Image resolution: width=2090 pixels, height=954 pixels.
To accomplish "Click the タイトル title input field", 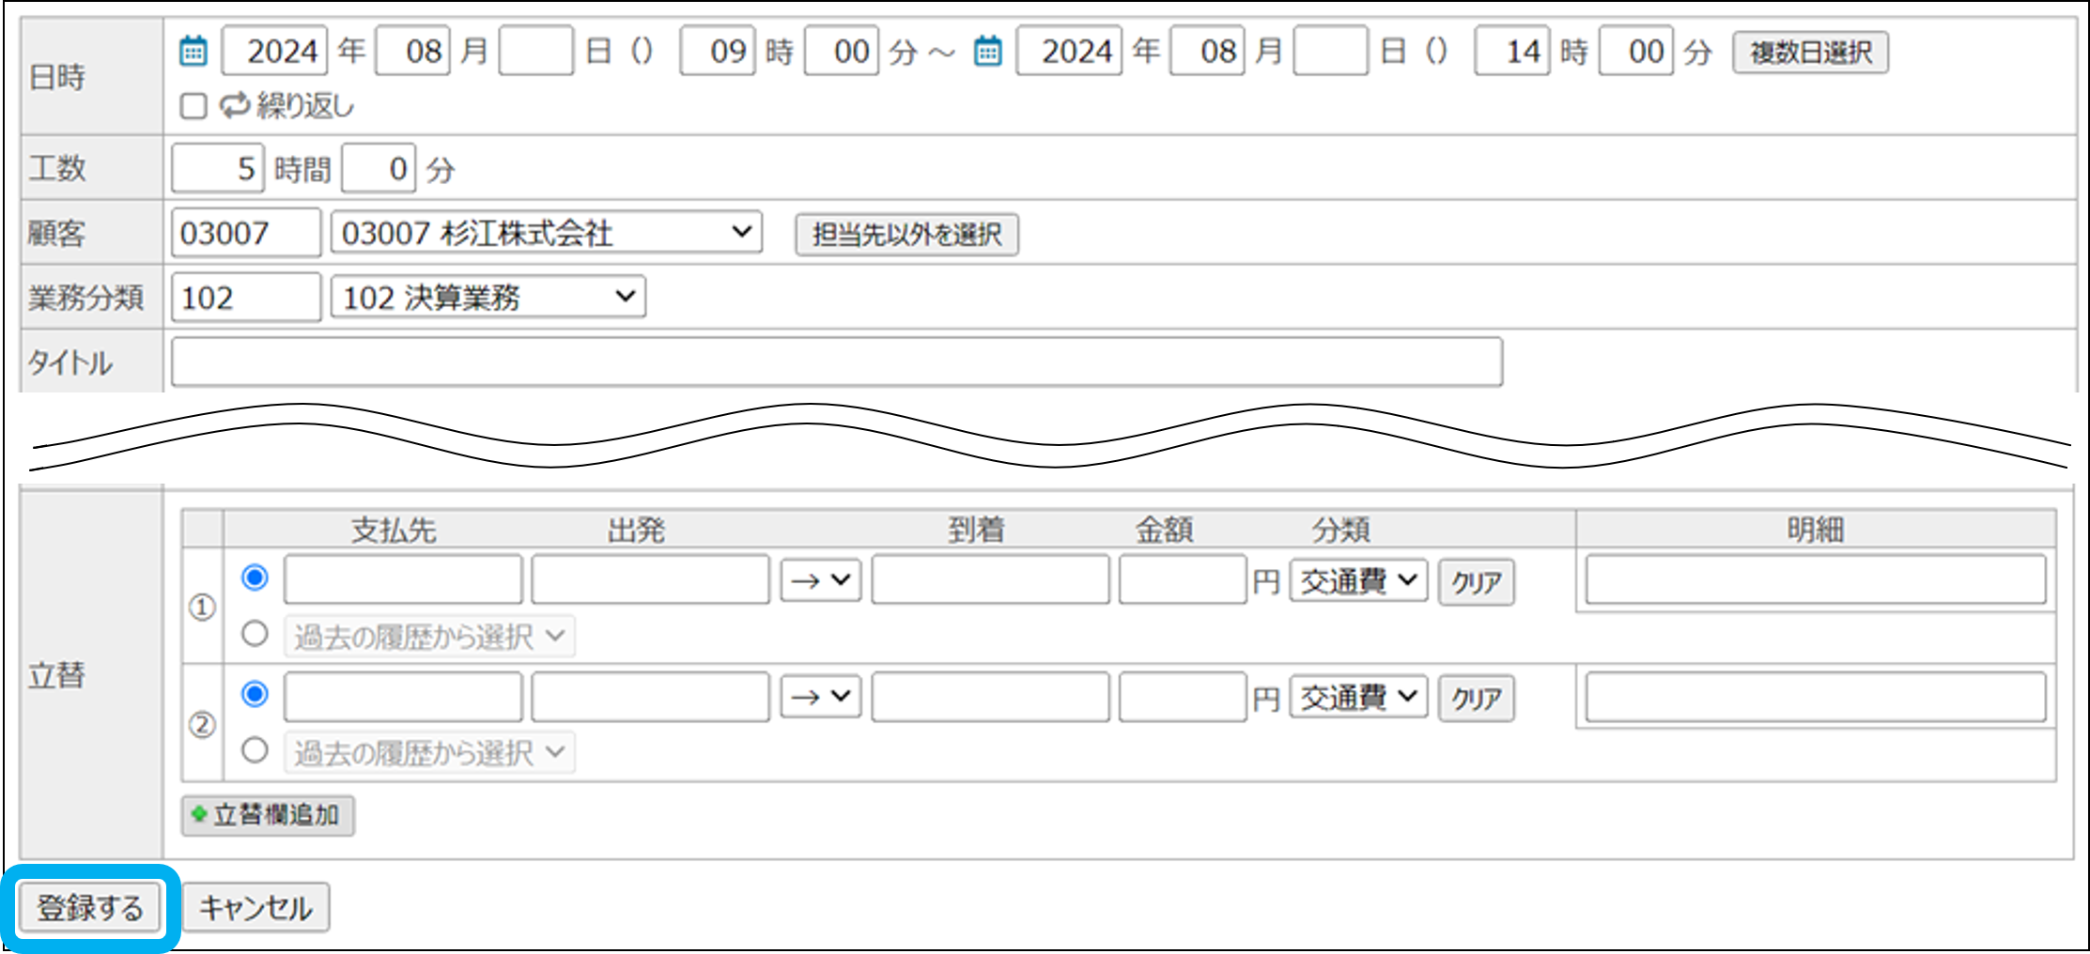I will click(x=836, y=362).
